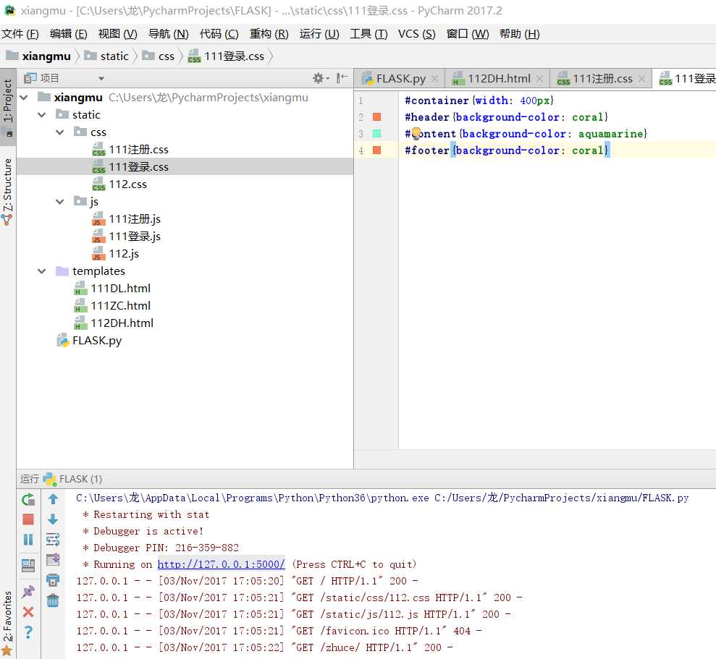Toggle soft-wrap in the run console
The image size is (716, 659).
53,540
